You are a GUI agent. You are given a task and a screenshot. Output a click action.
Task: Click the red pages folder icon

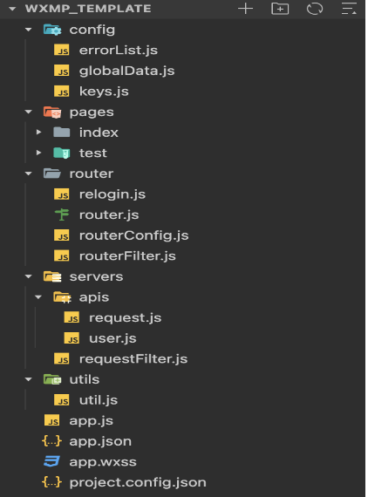52,112
